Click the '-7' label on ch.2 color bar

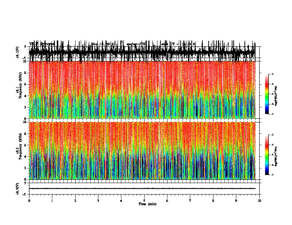point(272,175)
